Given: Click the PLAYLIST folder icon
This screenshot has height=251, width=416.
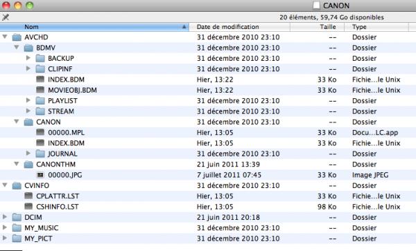Looking at the screenshot, I should click(40, 100).
